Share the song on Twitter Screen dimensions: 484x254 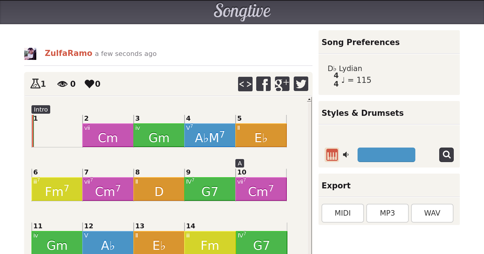[x=301, y=84]
